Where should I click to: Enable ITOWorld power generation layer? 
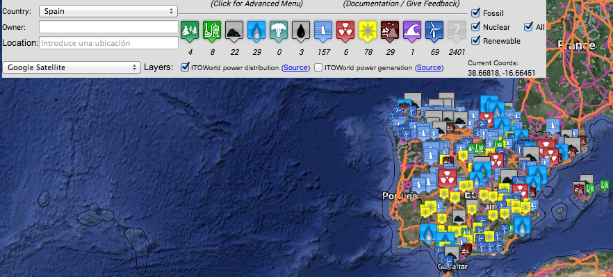pyautogui.click(x=318, y=67)
